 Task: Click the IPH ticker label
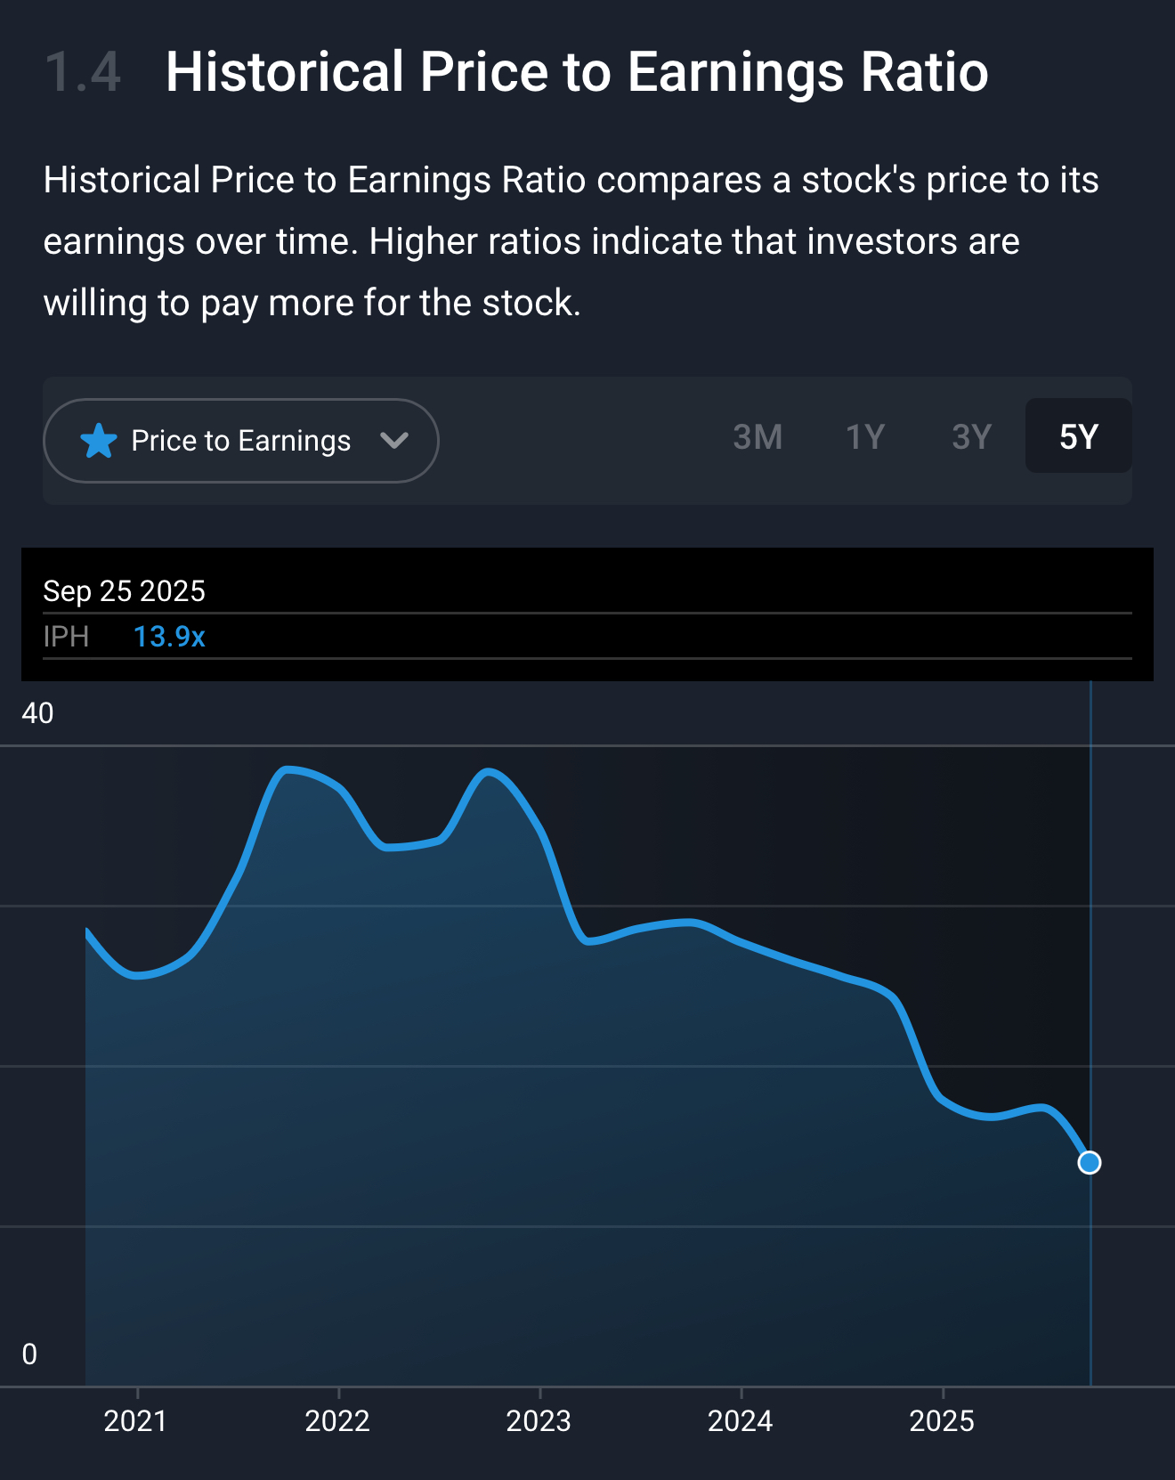66,637
